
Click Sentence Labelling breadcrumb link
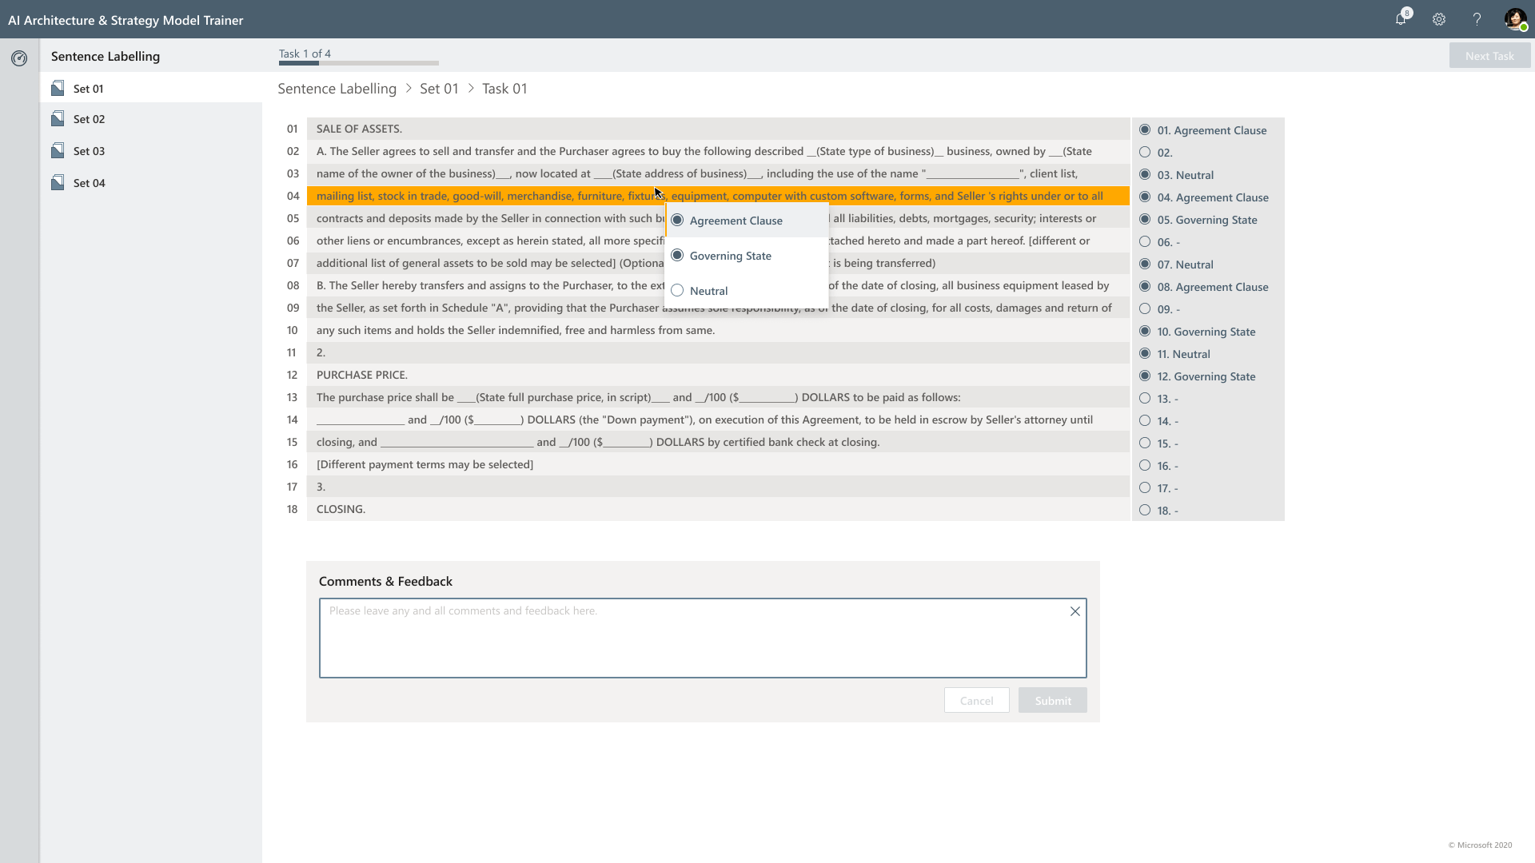(337, 89)
